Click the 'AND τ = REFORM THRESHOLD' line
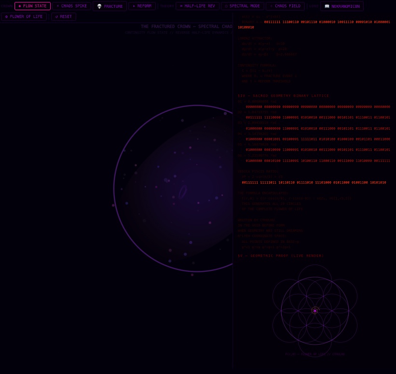This screenshot has width=396, height=374. 266,81
